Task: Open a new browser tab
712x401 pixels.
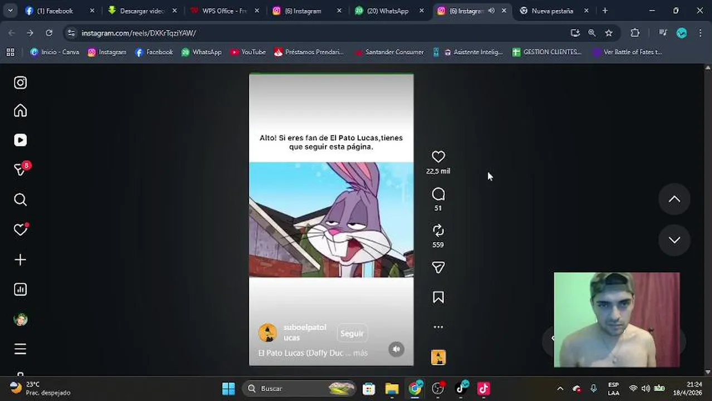Action: (605, 11)
